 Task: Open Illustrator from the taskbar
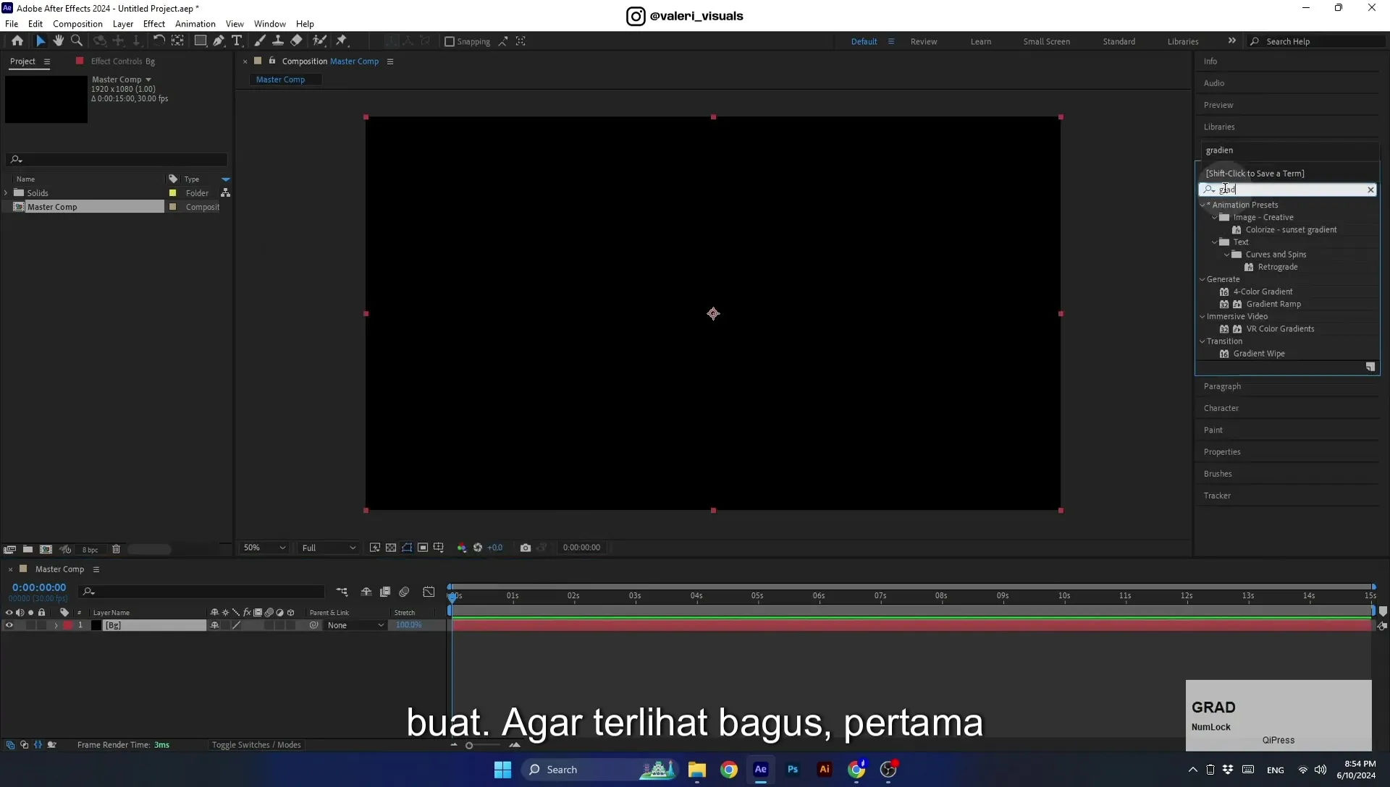825,770
